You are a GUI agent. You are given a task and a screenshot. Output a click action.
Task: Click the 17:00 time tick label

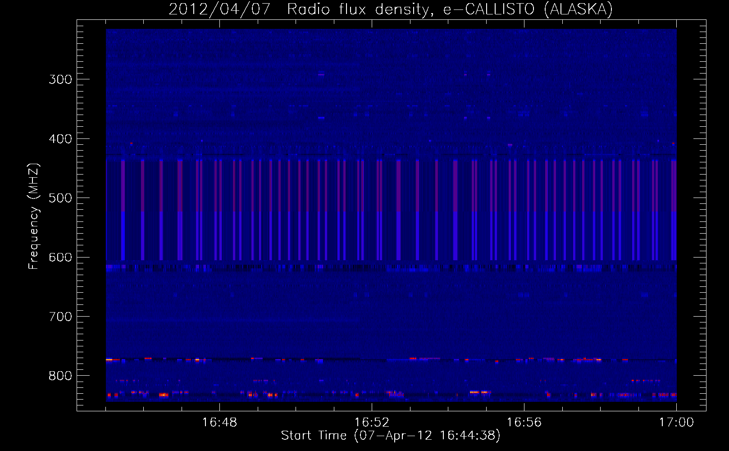coord(676,423)
